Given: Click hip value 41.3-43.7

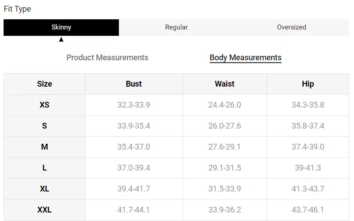Looking at the screenshot, I should (x=308, y=189).
